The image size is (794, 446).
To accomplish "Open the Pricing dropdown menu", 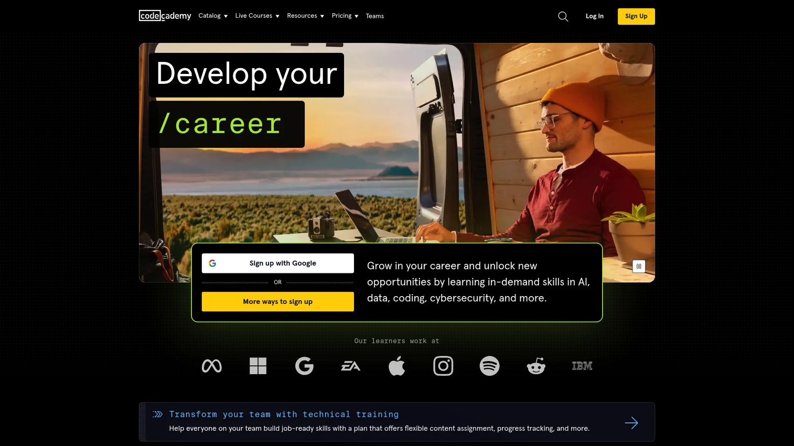I will (x=345, y=16).
